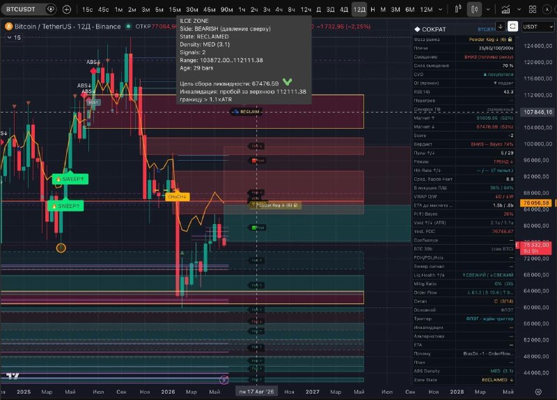Image resolution: width=557 pixels, height=400 pixels.
Task: Toggle the green market status dot
Action: (128, 26)
